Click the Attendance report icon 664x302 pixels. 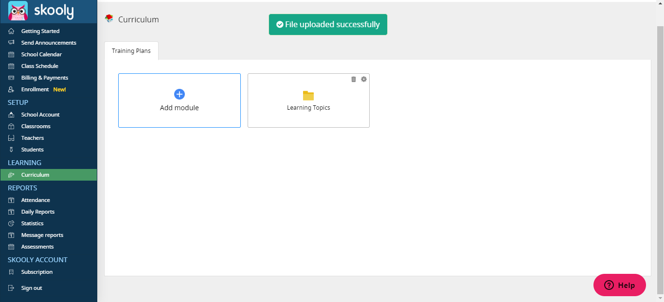tap(11, 200)
